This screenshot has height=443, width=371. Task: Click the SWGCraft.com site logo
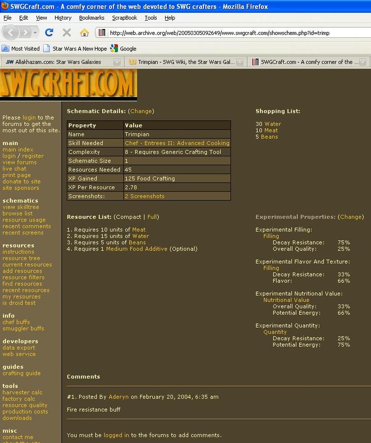[68, 85]
